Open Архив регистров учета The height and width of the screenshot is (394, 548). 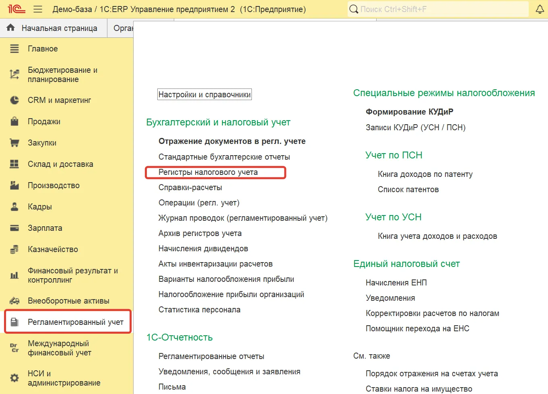point(200,233)
